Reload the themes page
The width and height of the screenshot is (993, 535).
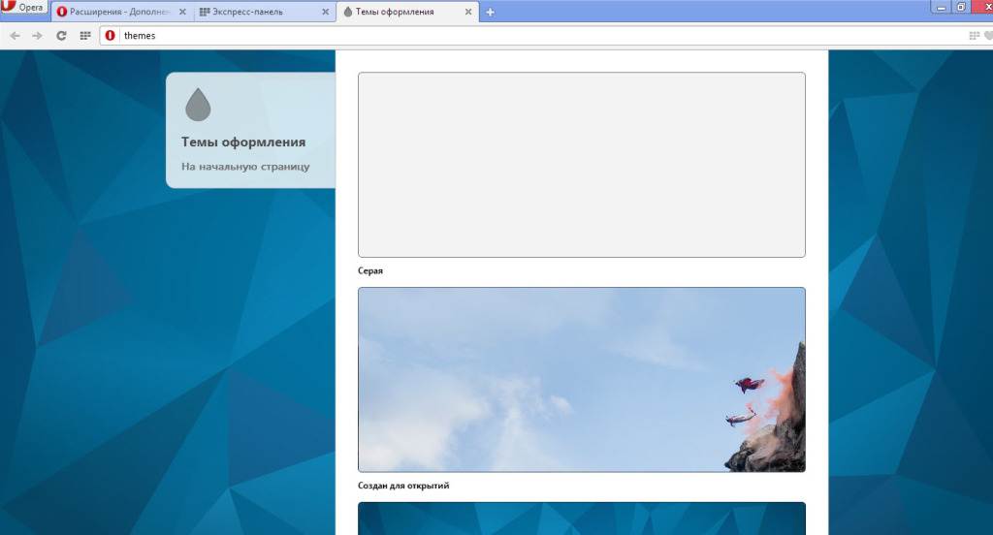coord(61,36)
